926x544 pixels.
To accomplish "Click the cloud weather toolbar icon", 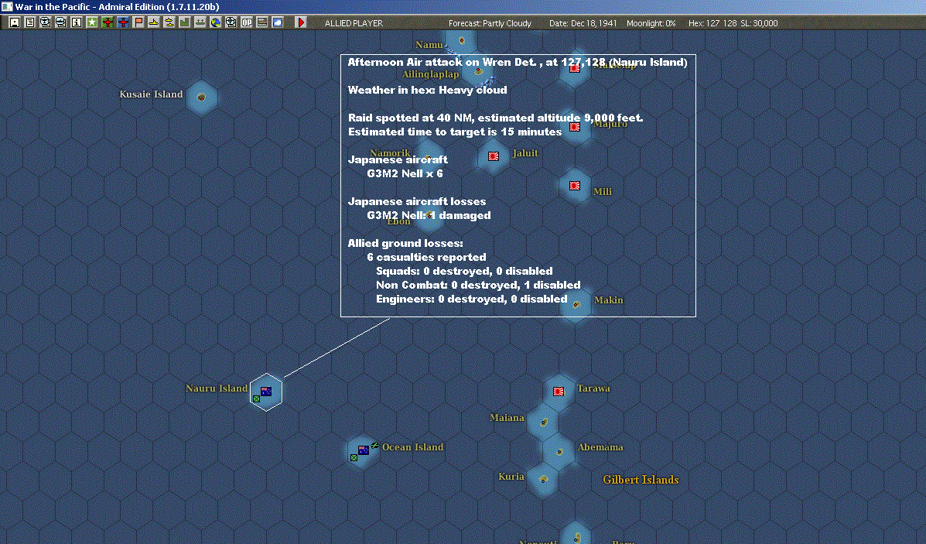I will click(x=277, y=22).
